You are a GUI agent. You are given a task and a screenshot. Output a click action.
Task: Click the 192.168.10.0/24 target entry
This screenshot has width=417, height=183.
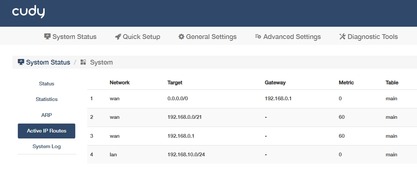(x=186, y=154)
